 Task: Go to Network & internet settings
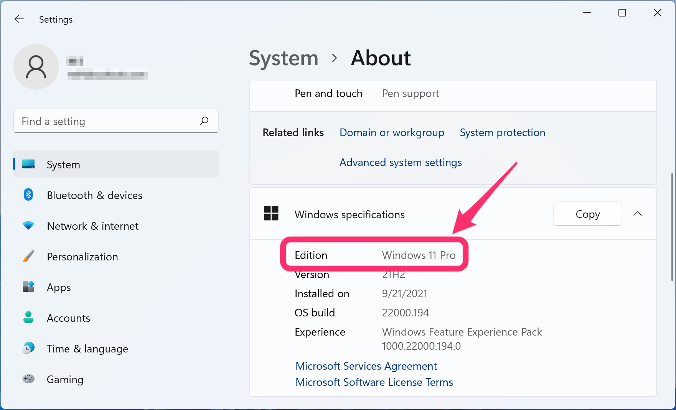point(116,226)
